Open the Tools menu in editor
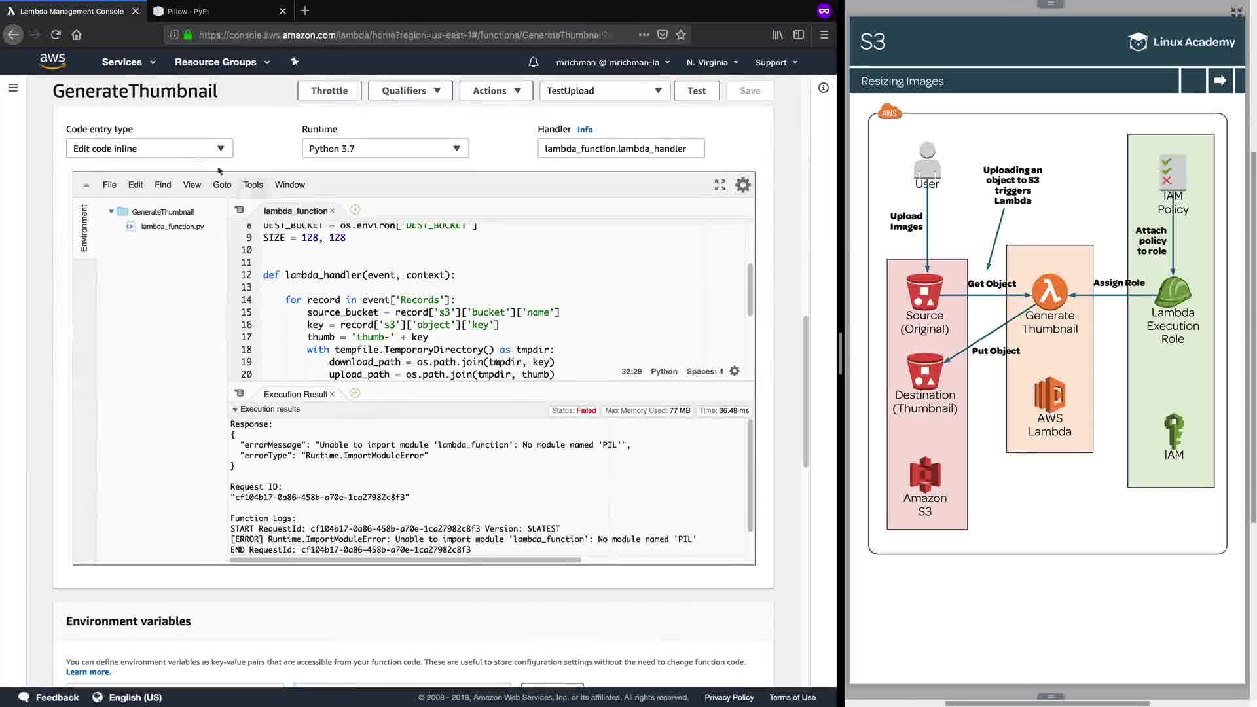1257x707 pixels. pos(253,185)
